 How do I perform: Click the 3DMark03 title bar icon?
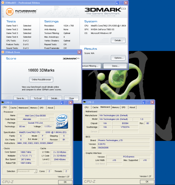coord(3,3)
